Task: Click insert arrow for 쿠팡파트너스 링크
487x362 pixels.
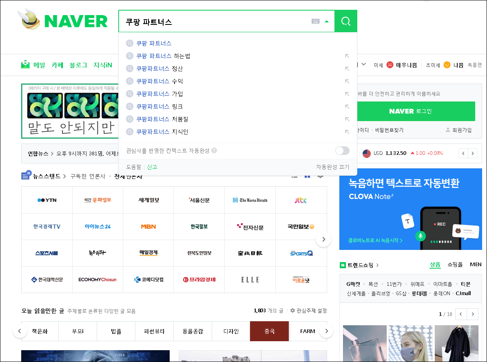Action: click(347, 106)
